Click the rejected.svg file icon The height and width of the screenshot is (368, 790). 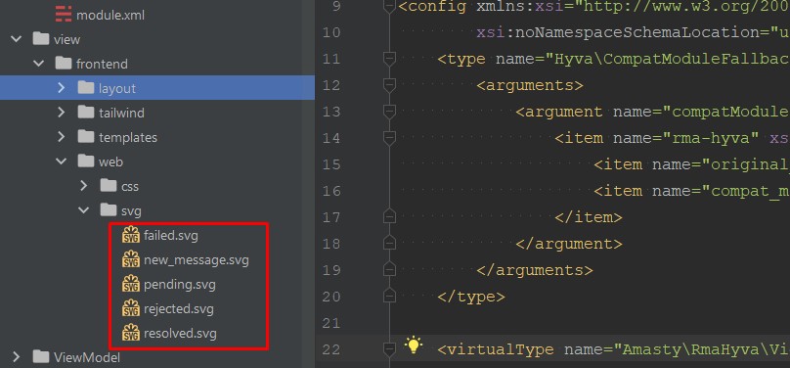tap(131, 308)
